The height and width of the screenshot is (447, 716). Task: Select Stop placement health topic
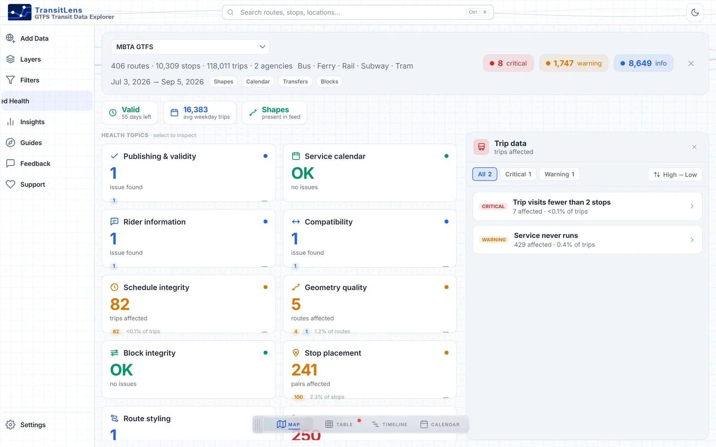pyautogui.click(x=370, y=370)
